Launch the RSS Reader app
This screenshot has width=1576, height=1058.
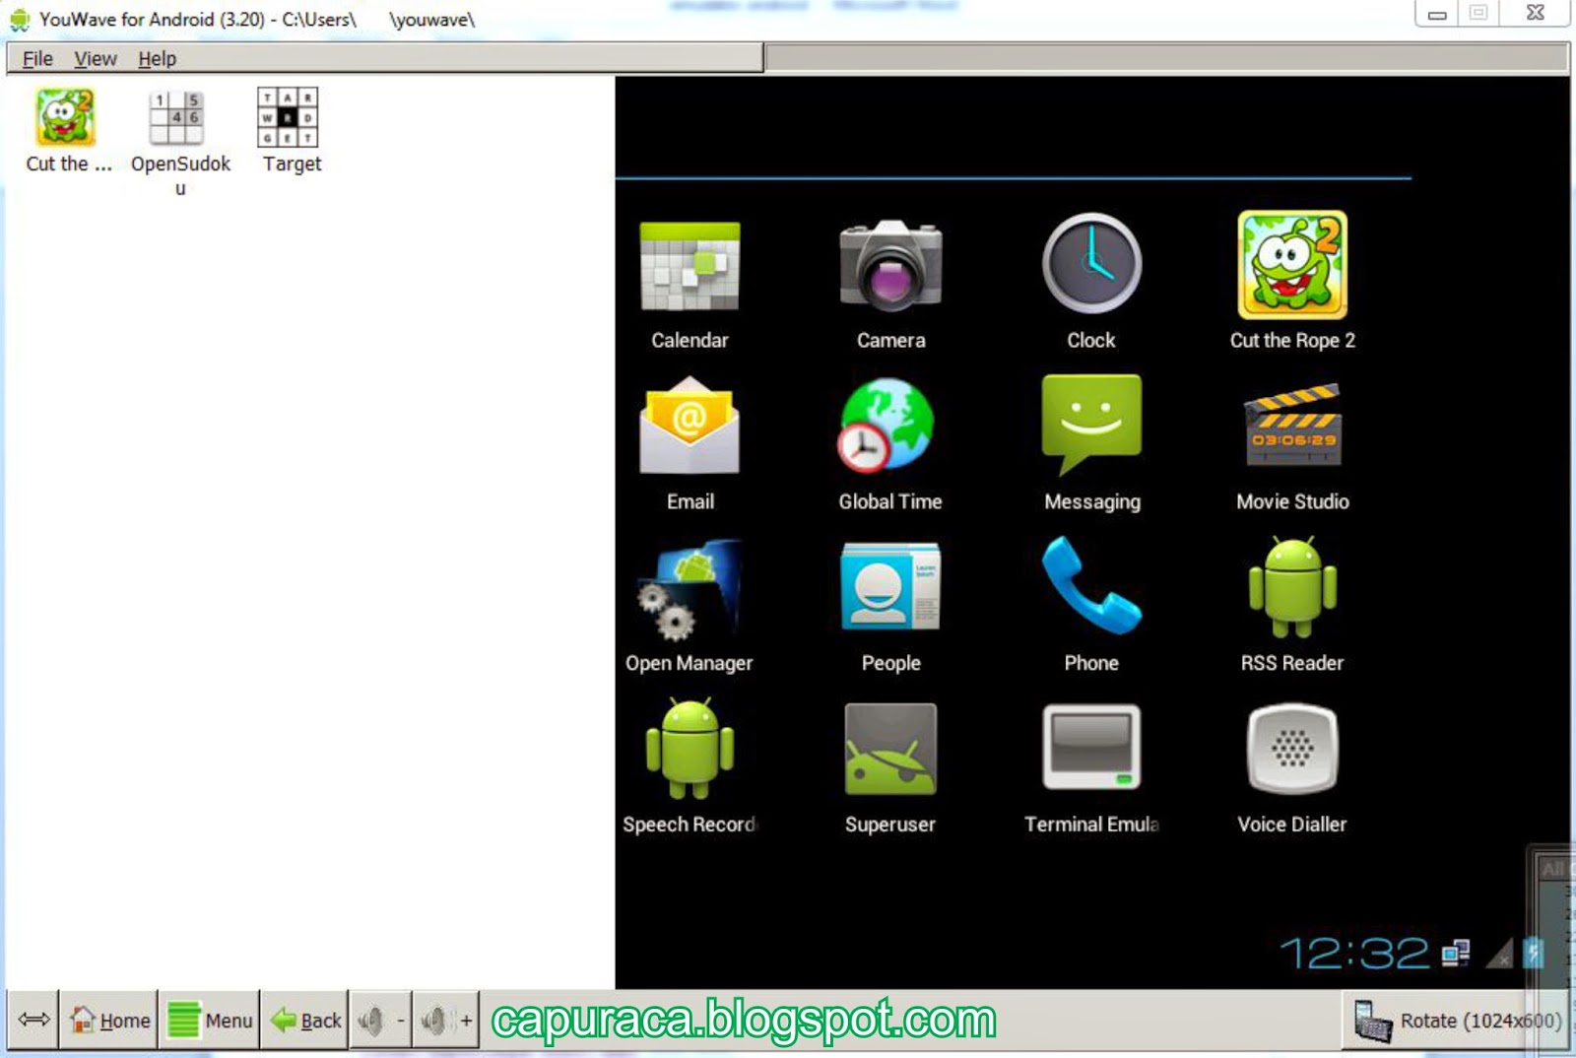[x=1292, y=606]
